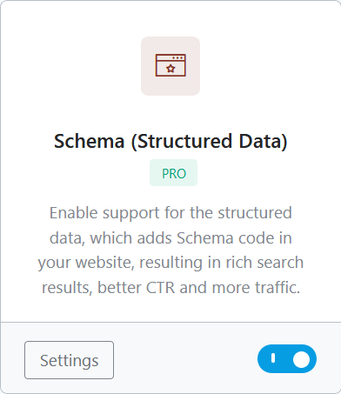This screenshot has width=341, height=394.
Task: Click the green PRO badge
Action: [173, 173]
